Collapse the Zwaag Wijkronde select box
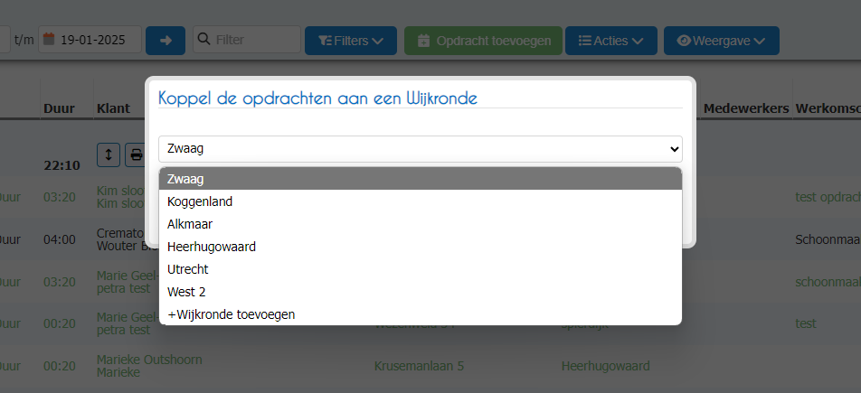 (x=421, y=149)
